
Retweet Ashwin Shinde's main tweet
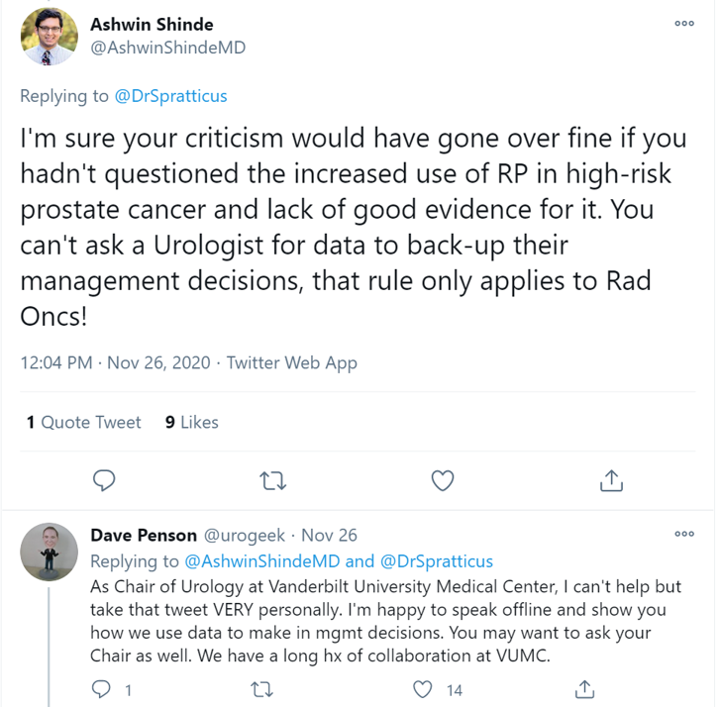click(272, 480)
